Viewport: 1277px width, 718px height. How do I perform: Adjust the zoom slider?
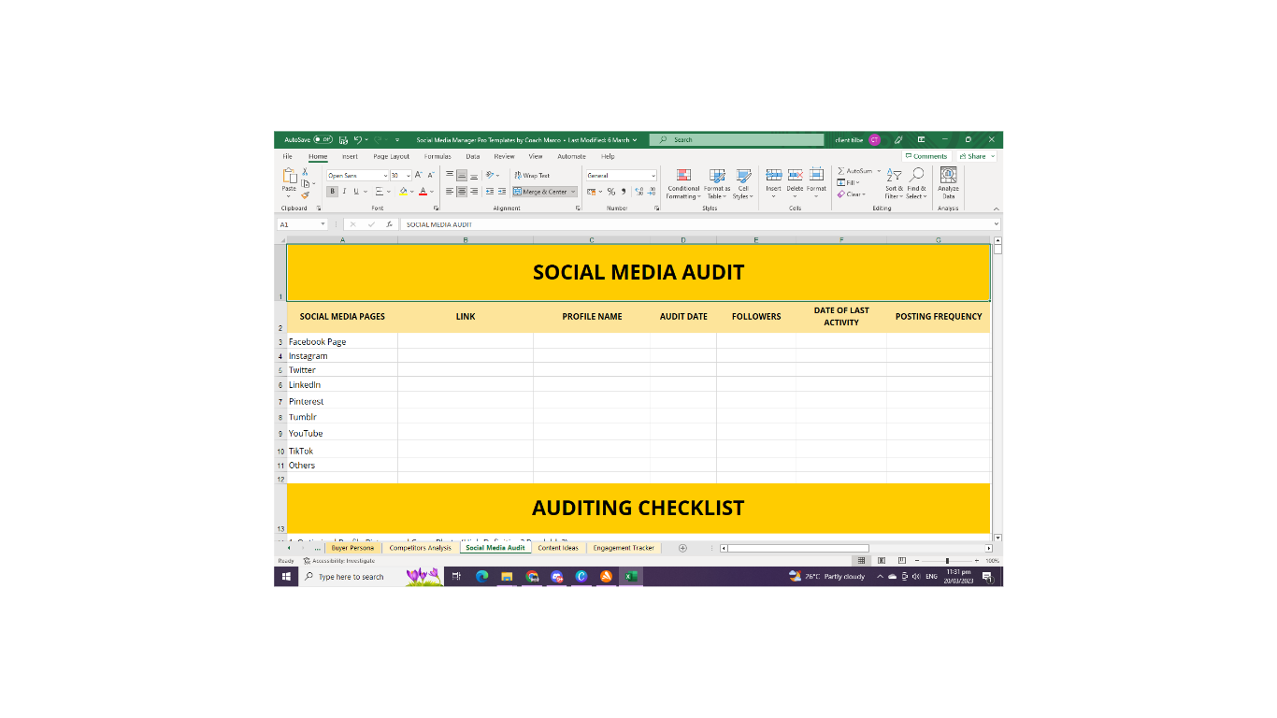click(x=947, y=561)
